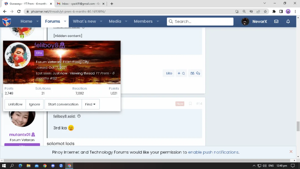
Task: Bookmark post #14
Action: coord(190,104)
